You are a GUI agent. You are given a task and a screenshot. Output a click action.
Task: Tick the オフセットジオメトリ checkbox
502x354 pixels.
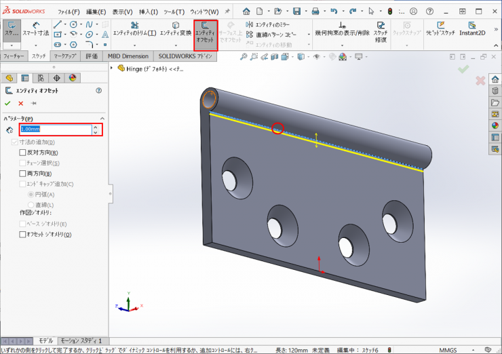pyautogui.click(x=23, y=234)
